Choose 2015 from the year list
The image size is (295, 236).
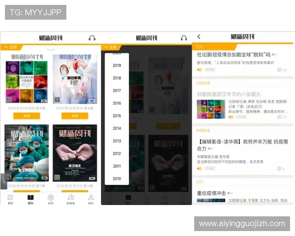[x=117, y=116]
